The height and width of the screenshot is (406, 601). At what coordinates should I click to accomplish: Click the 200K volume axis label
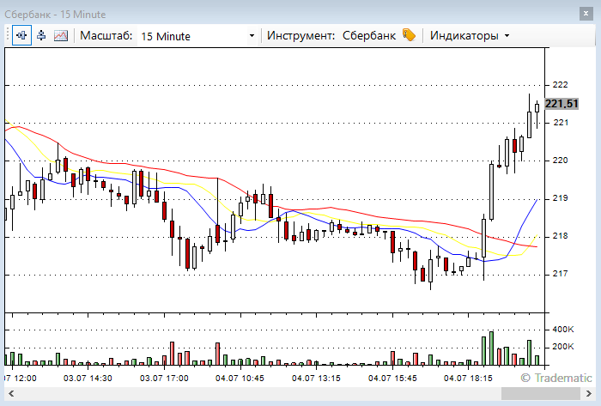[563, 347]
